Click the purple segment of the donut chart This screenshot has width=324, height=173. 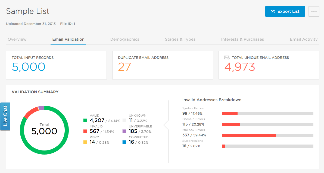(x=41, y=108)
